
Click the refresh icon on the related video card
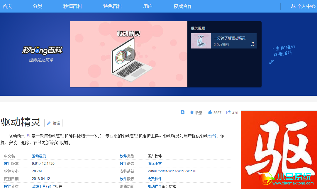pos(252,44)
